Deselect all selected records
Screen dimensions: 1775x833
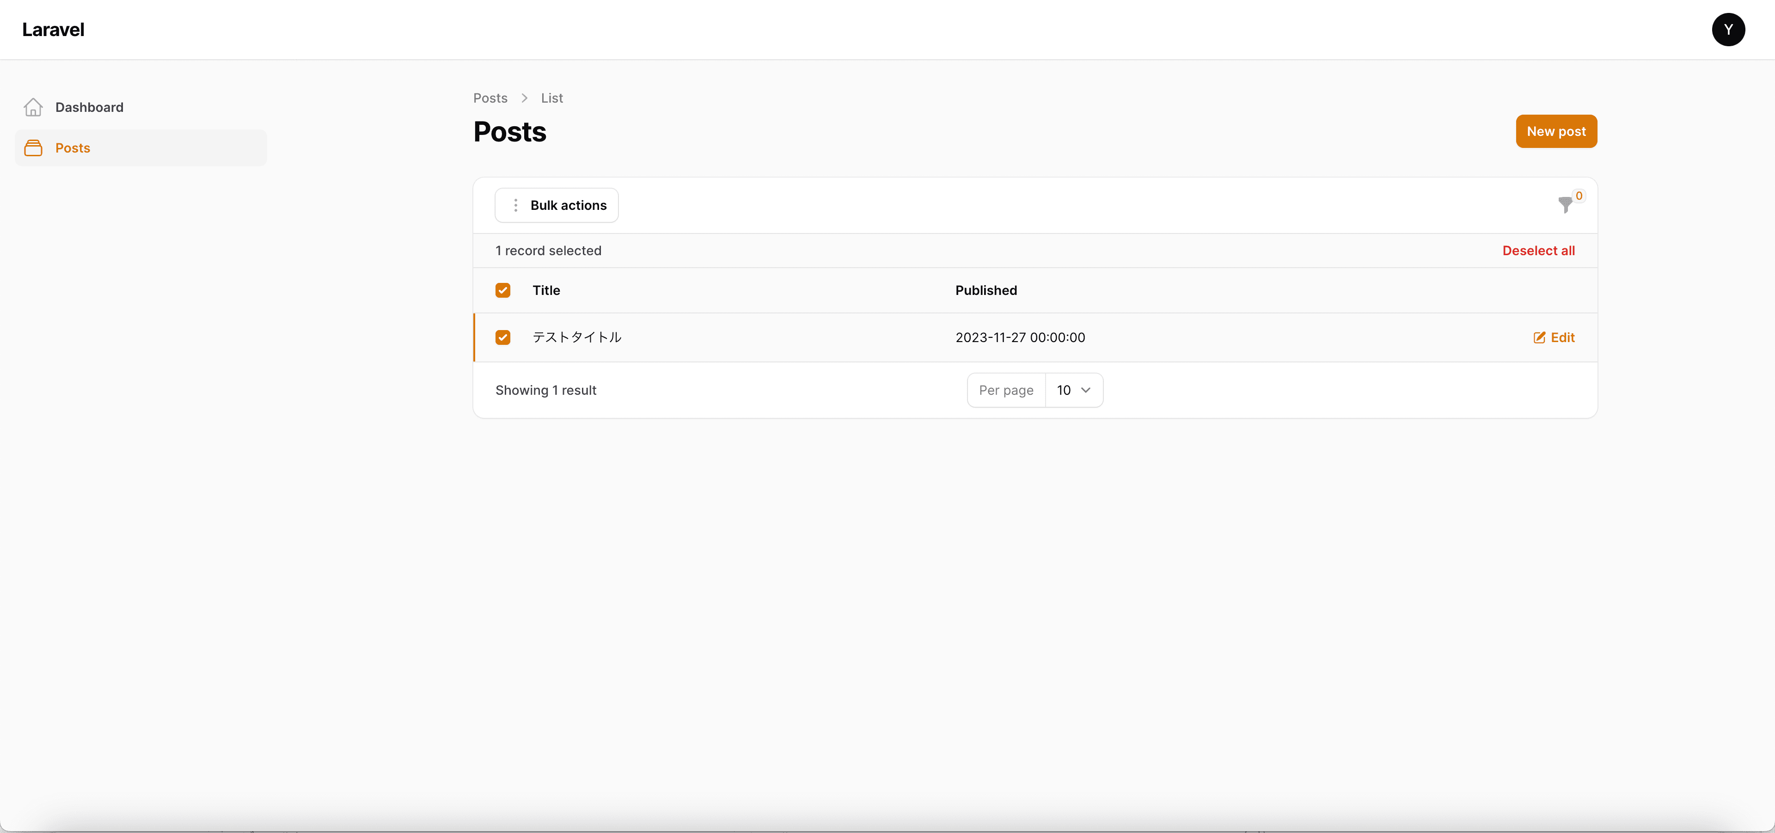coord(1538,250)
